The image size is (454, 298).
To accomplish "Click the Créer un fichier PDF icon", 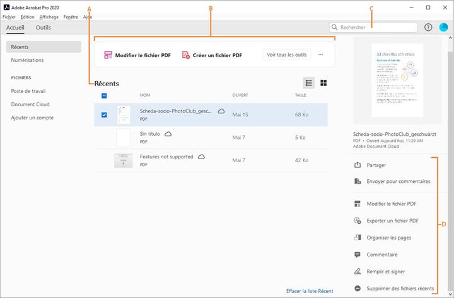I will click(x=185, y=55).
